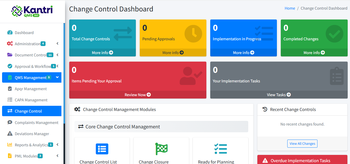Click the Apqr Management shield icon

[10, 88]
